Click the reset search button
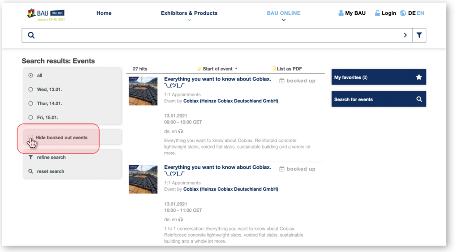This screenshot has width=459, height=252. [50, 171]
